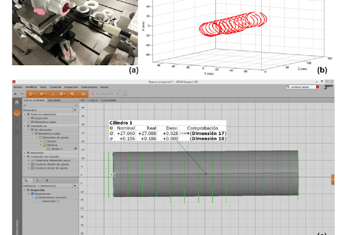Viewport: 338px width, 235px height.
Task: Click the orange toolbar surface icon without arrow
Action: [53, 94]
